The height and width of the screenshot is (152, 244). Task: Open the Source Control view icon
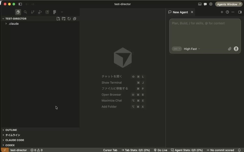coord(33,12)
